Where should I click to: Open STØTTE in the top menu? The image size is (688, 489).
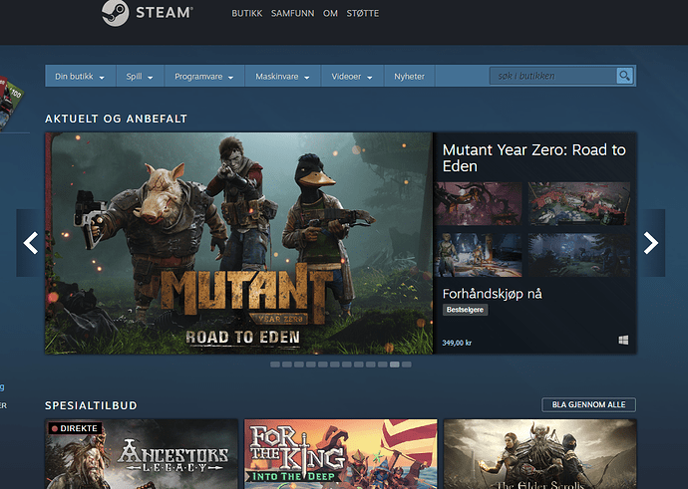(x=362, y=14)
